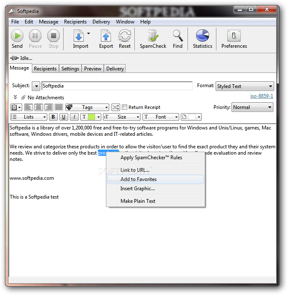Viewport: 288px width, 295px height.
Task: Toggle underline formatting
Action: click(x=64, y=117)
